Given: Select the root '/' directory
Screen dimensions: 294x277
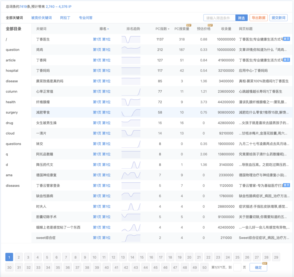Looking at the screenshot, I should coord(6,39).
